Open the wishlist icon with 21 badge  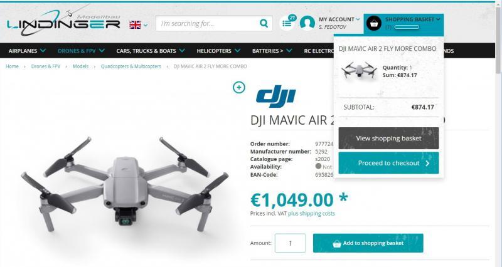(287, 23)
